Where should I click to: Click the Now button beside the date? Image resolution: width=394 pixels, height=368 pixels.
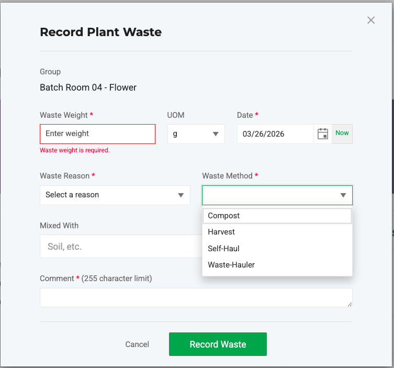pos(342,133)
